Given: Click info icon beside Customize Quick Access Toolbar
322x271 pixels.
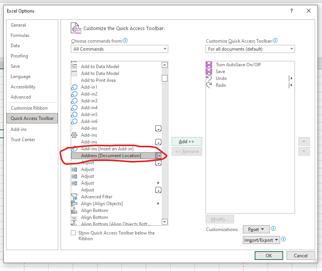Looking at the screenshot, I should (x=275, y=40).
